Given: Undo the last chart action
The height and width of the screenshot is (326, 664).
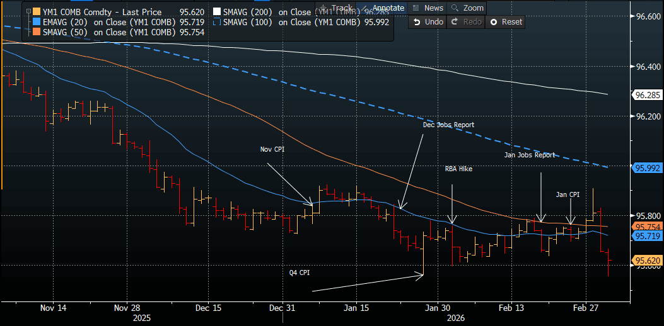Looking at the screenshot, I should 428,21.
